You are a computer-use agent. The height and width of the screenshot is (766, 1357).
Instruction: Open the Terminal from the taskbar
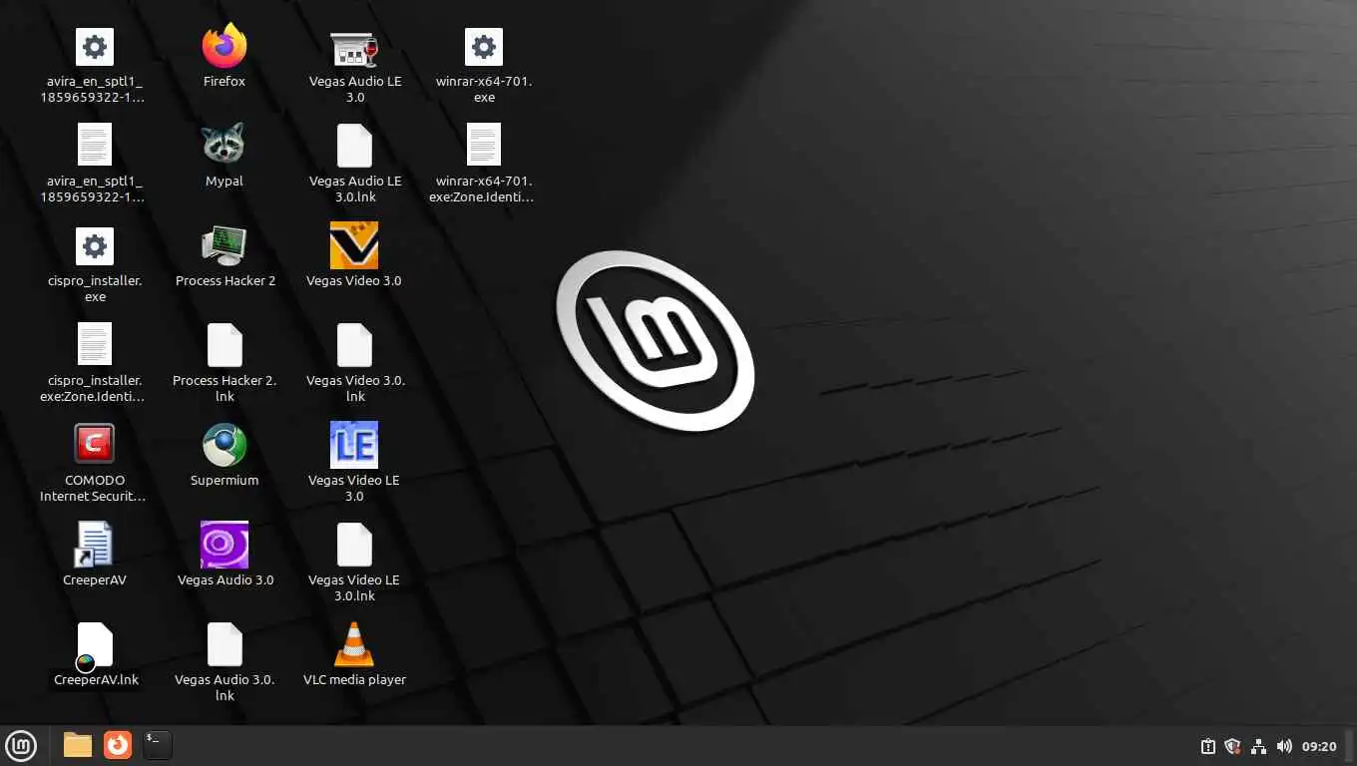[x=158, y=745]
